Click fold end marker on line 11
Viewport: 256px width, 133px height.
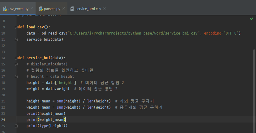(16, 39)
